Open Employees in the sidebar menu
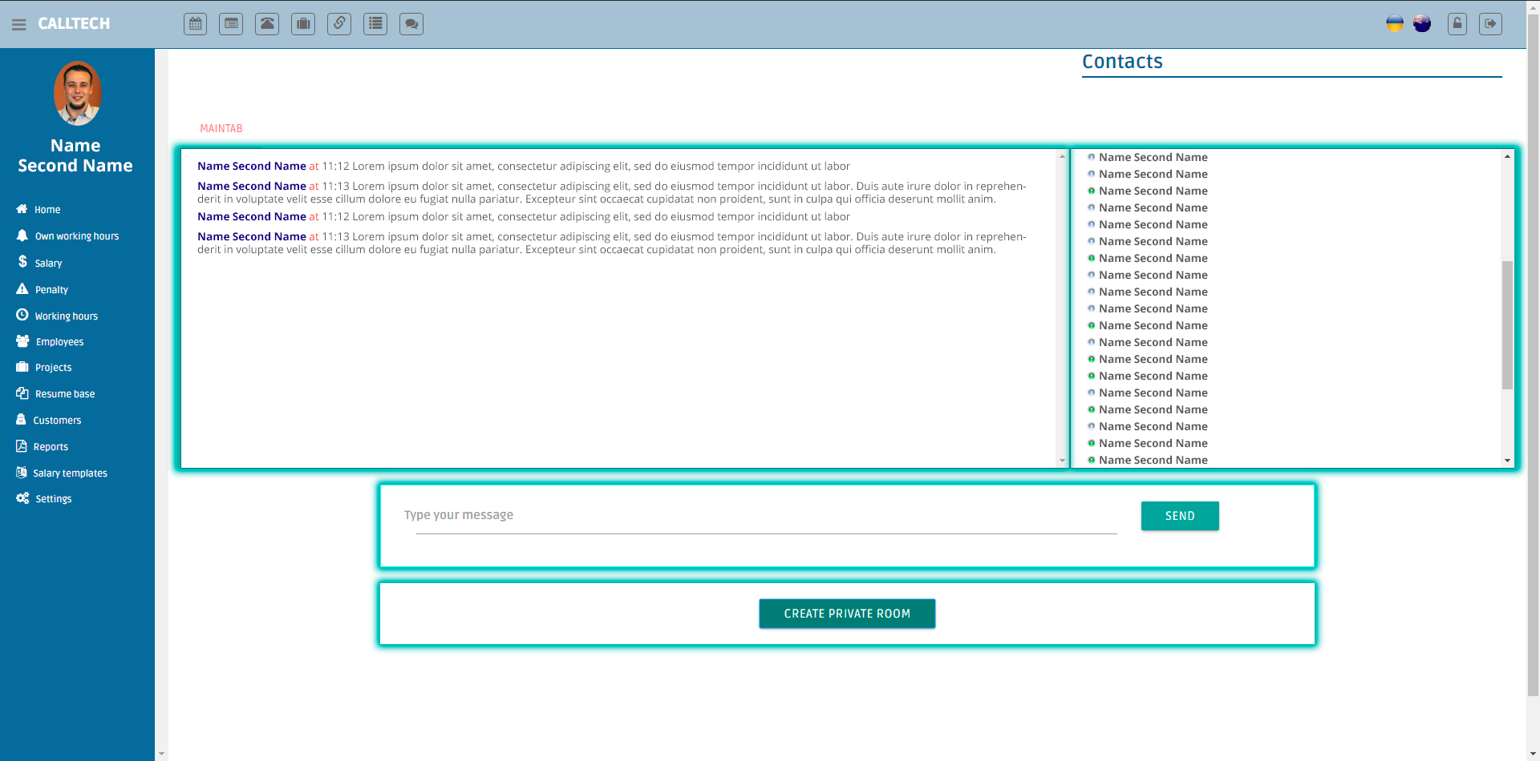The width and height of the screenshot is (1540, 761). click(59, 342)
